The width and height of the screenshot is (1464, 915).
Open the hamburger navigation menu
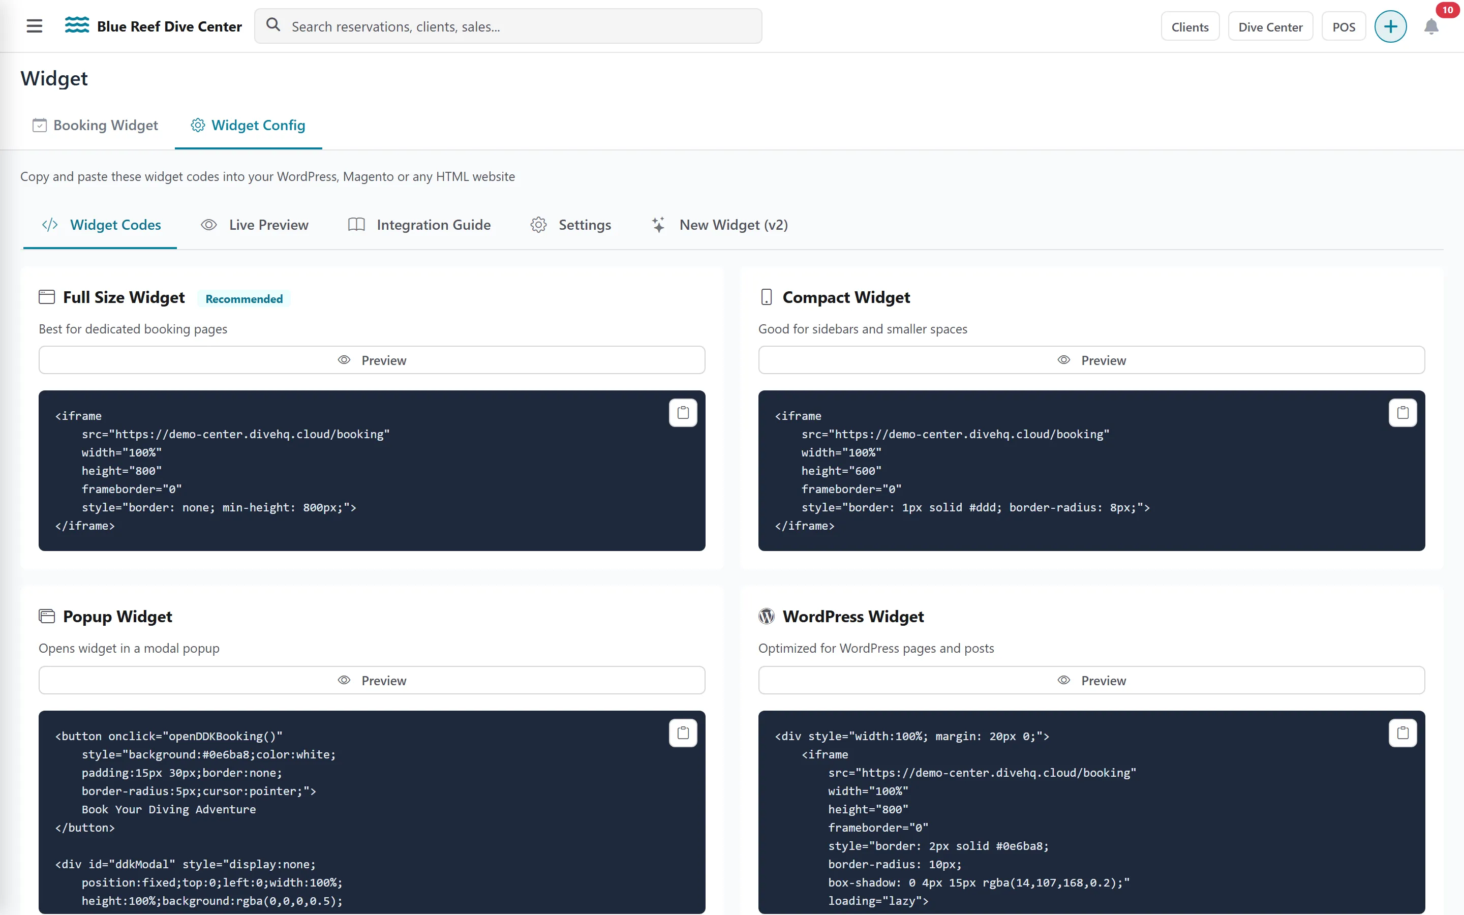tap(35, 26)
